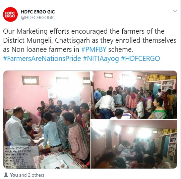
Task: Click the HDFC ERGO profile avatar
Action: [10, 14]
